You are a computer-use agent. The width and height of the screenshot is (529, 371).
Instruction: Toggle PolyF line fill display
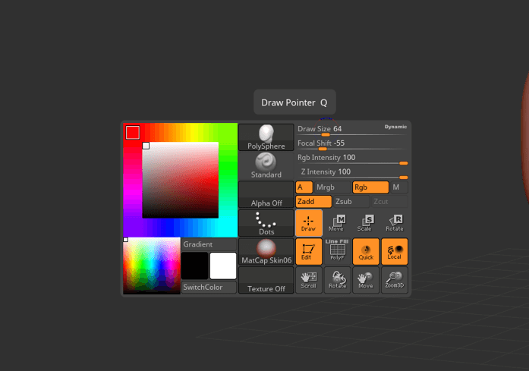click(337, 251)
